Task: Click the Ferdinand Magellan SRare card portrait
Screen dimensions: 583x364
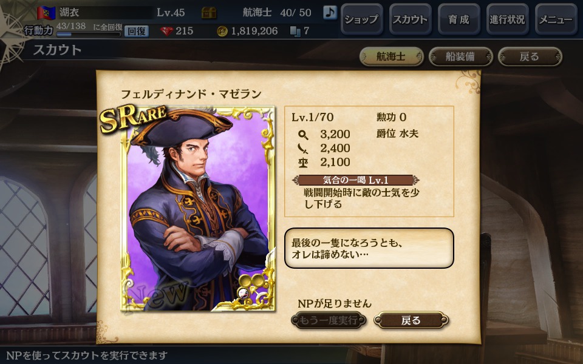Action: [x=198, y=208]
